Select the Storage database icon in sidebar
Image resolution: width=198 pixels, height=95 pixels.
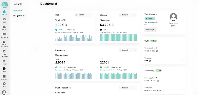point(4,61)
